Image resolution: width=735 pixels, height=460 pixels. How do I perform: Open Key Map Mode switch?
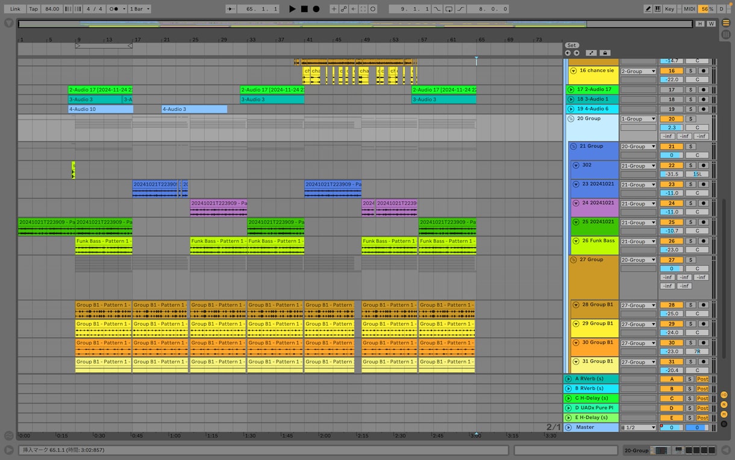670,9
